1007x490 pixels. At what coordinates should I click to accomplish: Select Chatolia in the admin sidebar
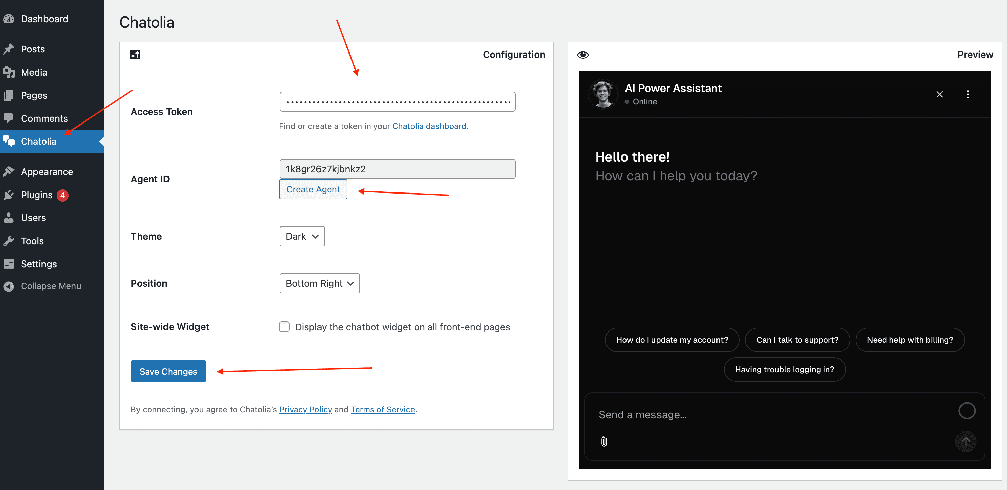(38, 141)
